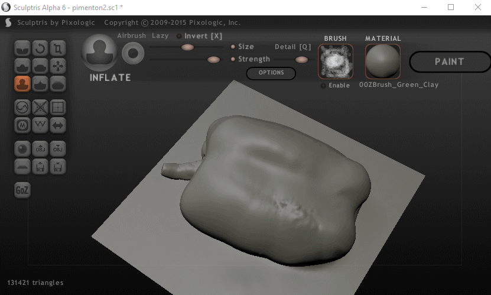Click the Reduce Selected crossed-out icon
491x295 pixels.
(40, 108)
